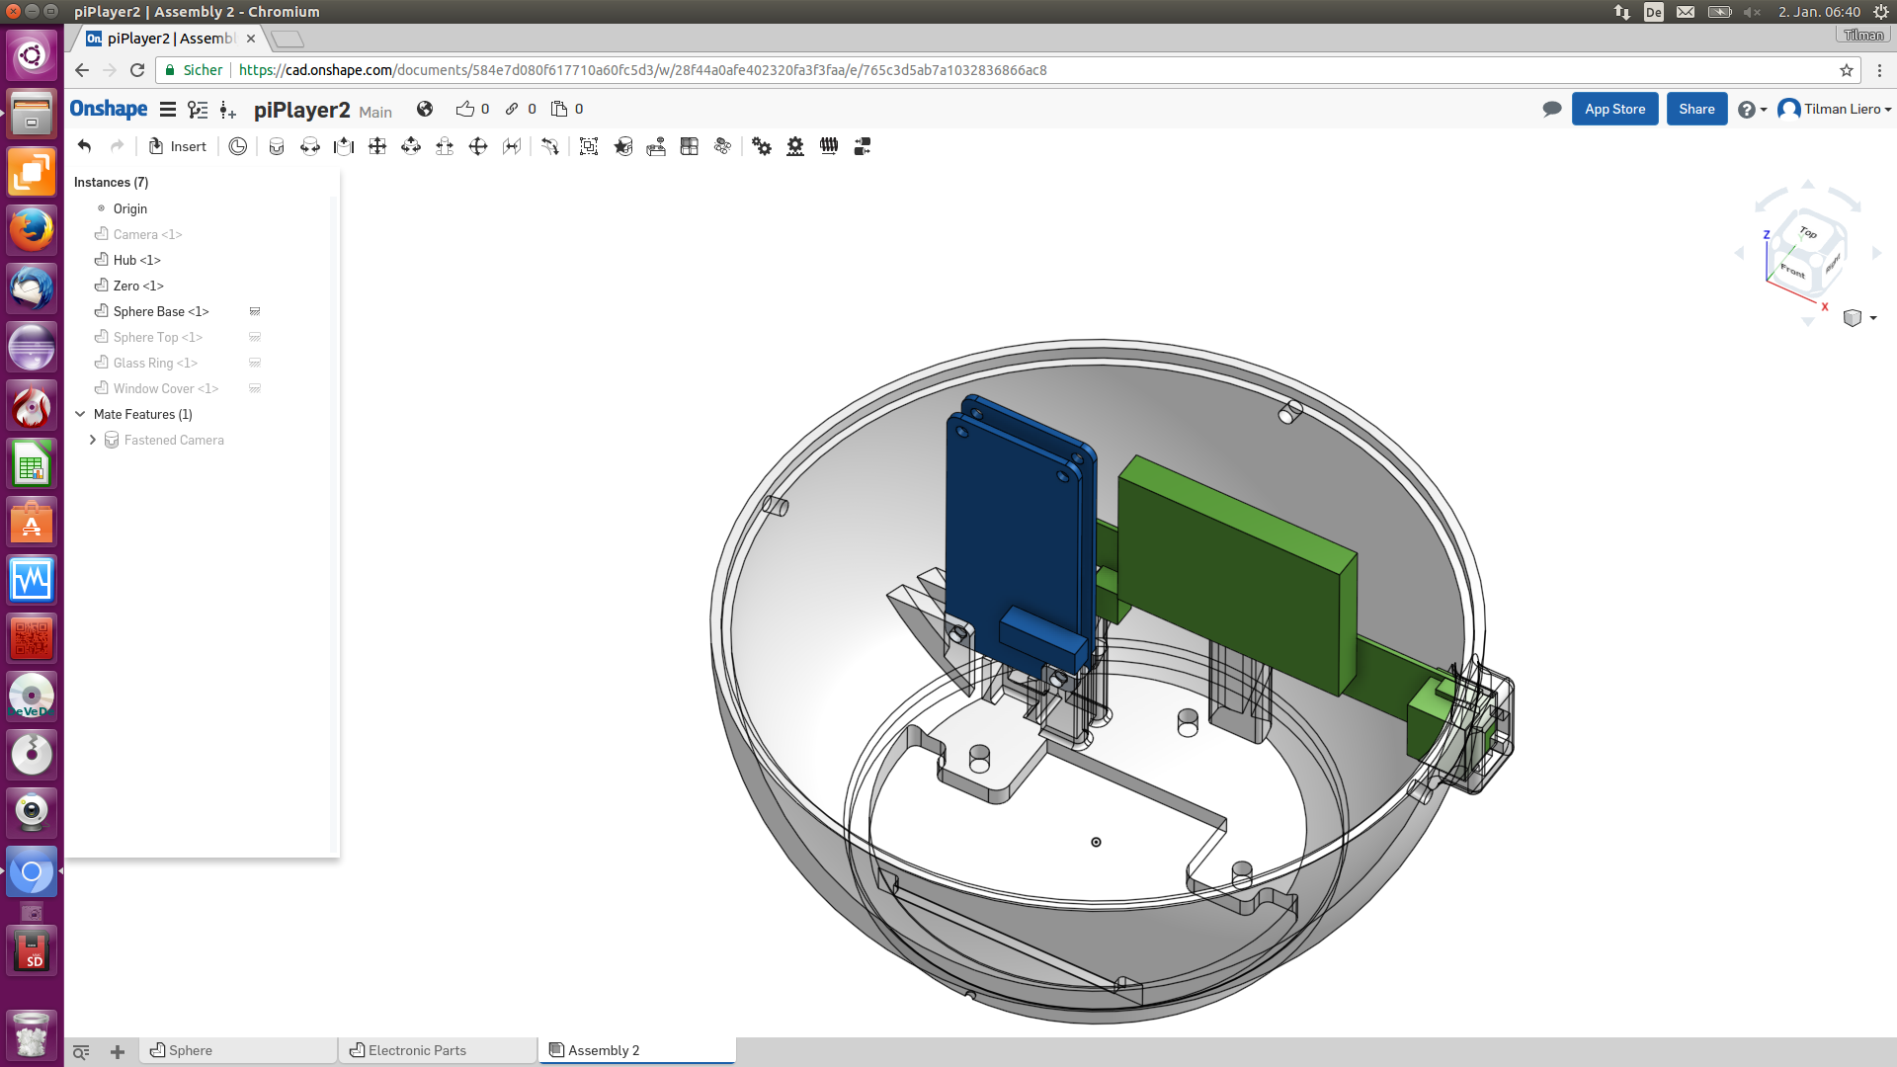Screen dimensions: 1897x1067
Task: Select the Screw relation tool
Action: pyautogui.click(x=829, y=146)
